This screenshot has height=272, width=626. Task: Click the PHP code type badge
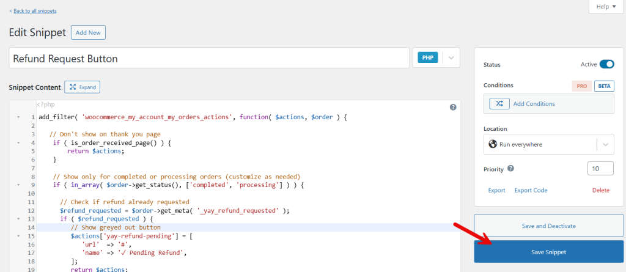pyautogui.click(x=427, y=58)
